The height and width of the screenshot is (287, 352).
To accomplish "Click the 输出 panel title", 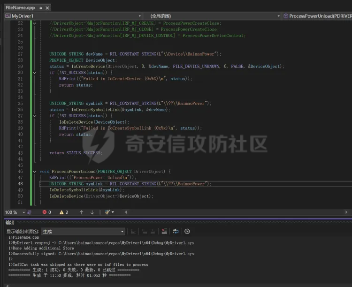I will click(x=10, y=223).
